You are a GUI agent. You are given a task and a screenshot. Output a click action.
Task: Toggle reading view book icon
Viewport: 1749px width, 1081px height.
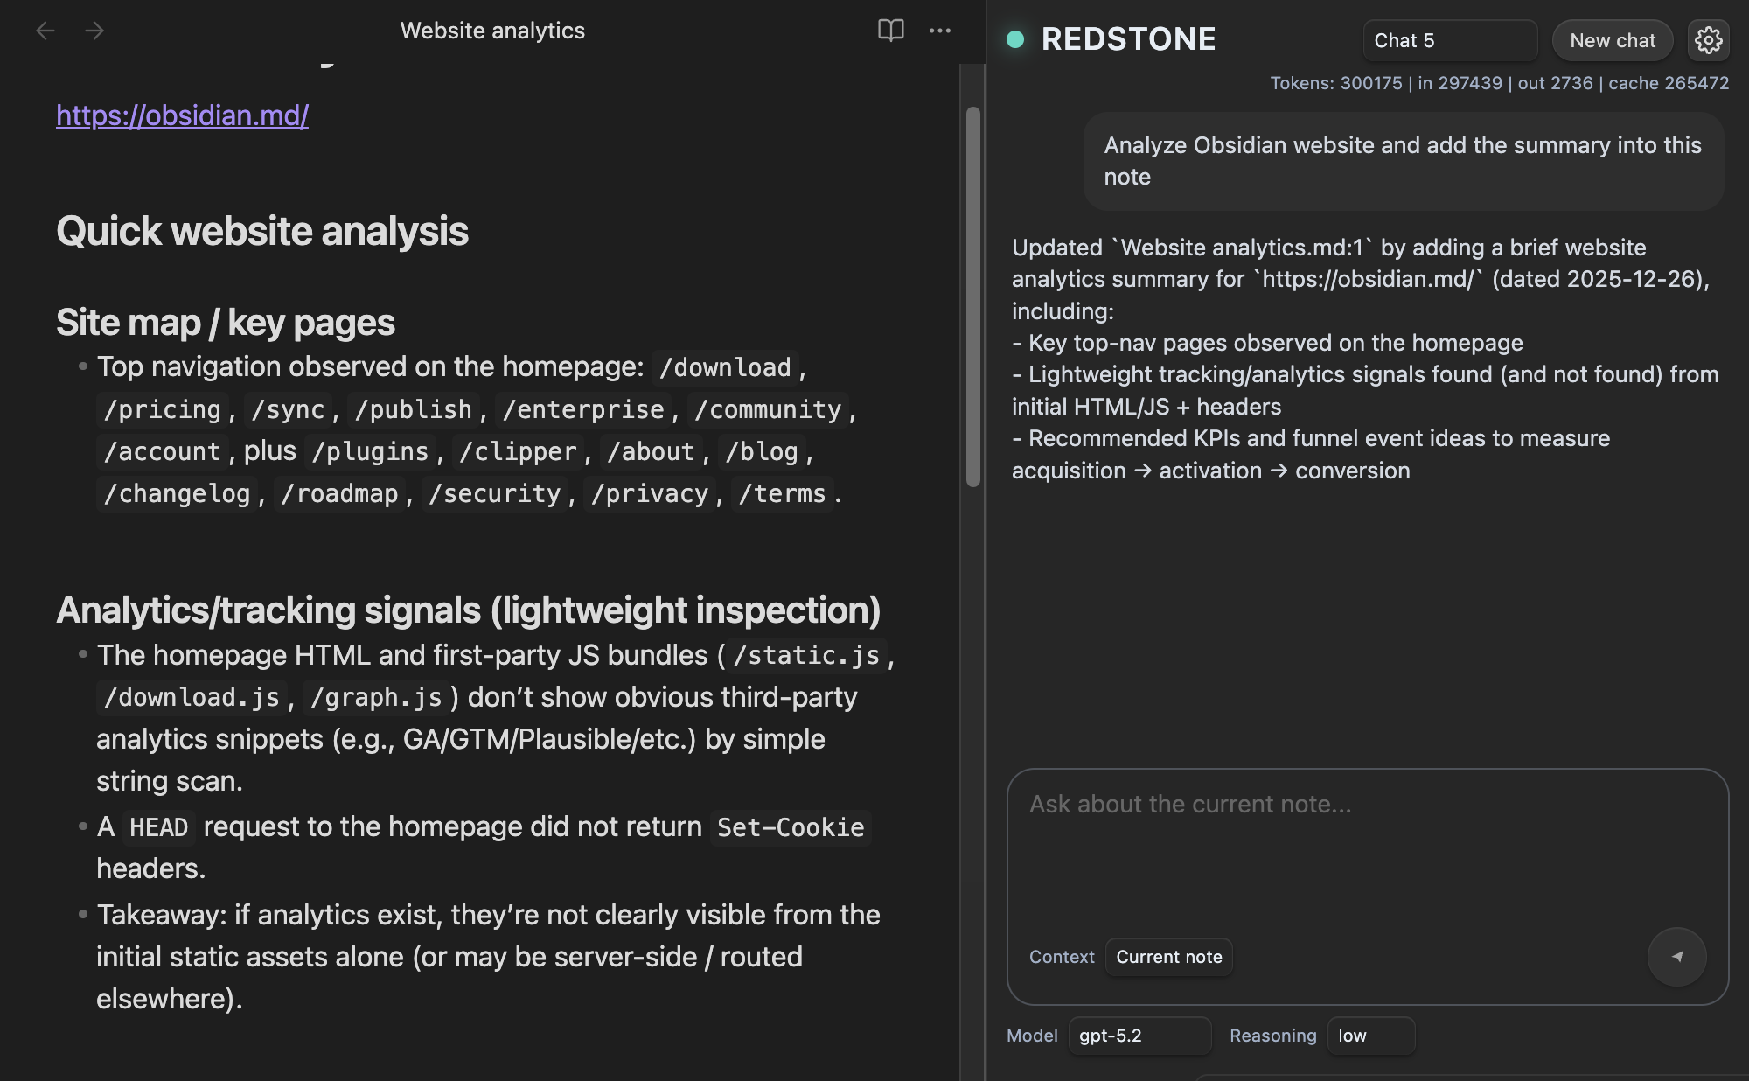890,31
